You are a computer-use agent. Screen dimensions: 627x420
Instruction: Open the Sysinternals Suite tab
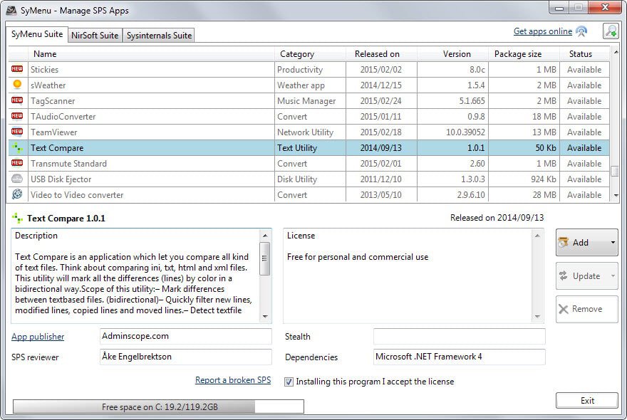click(159, 35)
